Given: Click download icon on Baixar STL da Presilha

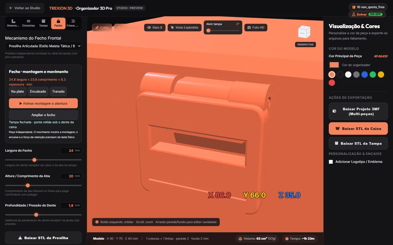Looking at the screenshot, I should coord(20,238).
